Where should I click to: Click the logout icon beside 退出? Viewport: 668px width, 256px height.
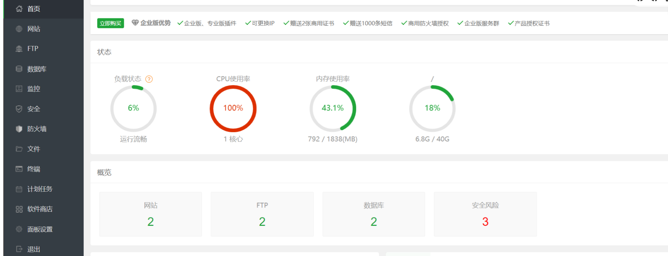click(19, 249)
